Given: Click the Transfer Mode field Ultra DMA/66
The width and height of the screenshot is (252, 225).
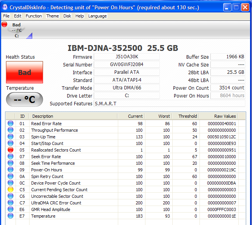Looking at the screenshot, I should 127,88.
